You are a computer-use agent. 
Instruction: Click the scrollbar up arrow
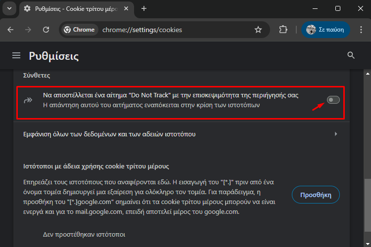point(368,74)
